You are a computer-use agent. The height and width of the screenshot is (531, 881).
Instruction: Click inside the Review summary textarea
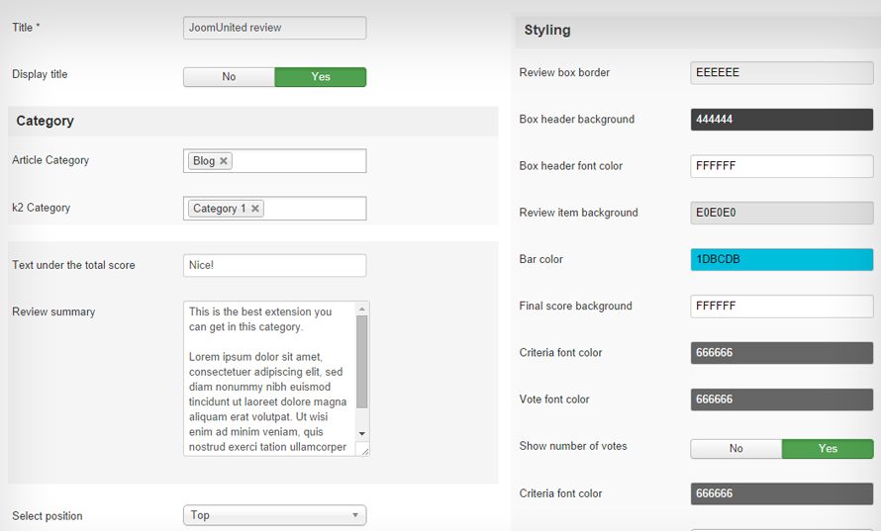[x=269, y=379]
